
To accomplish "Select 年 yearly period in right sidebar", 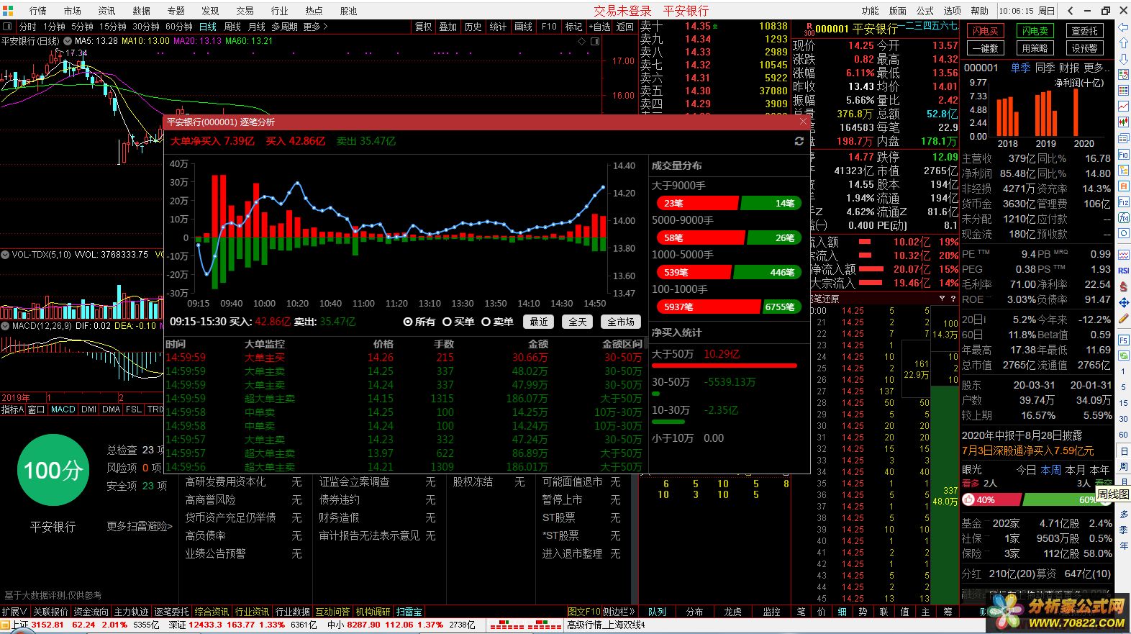I will coord(1123,545).
